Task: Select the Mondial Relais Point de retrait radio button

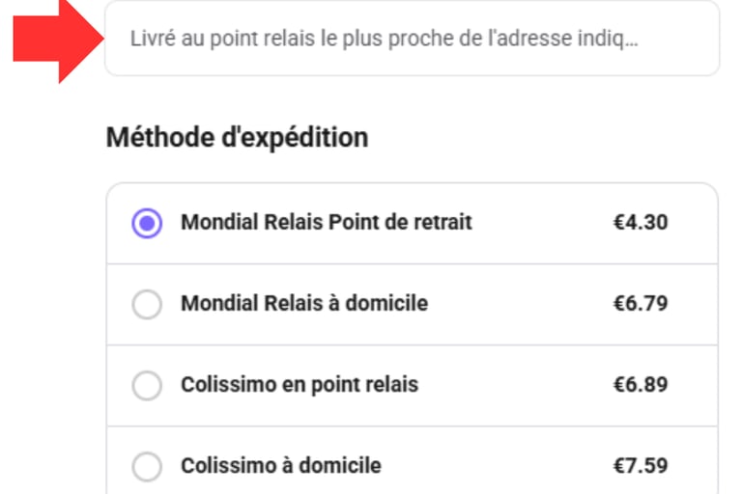Action: (147, 224)
